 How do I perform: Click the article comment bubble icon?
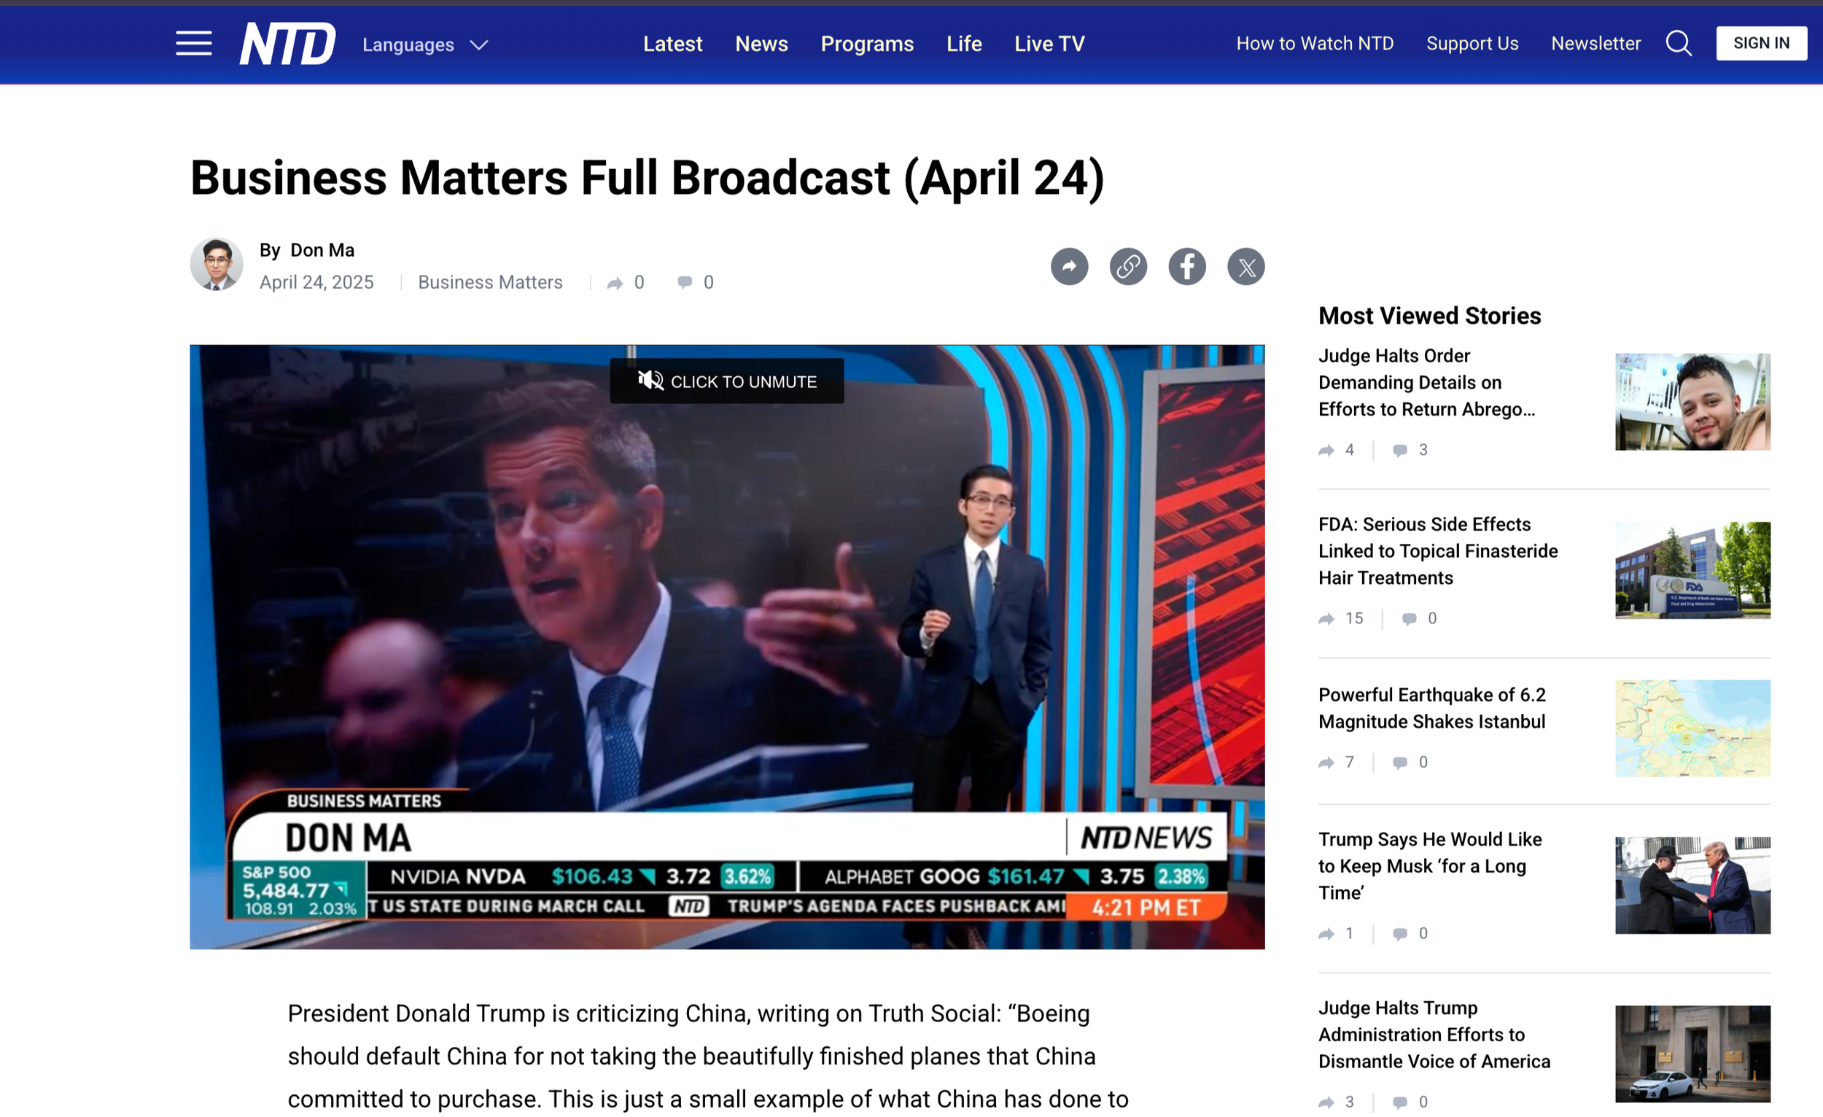(x=685, y=283)
